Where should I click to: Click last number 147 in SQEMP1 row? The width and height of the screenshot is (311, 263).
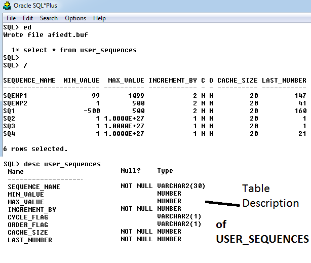click(x=300, y=96)
